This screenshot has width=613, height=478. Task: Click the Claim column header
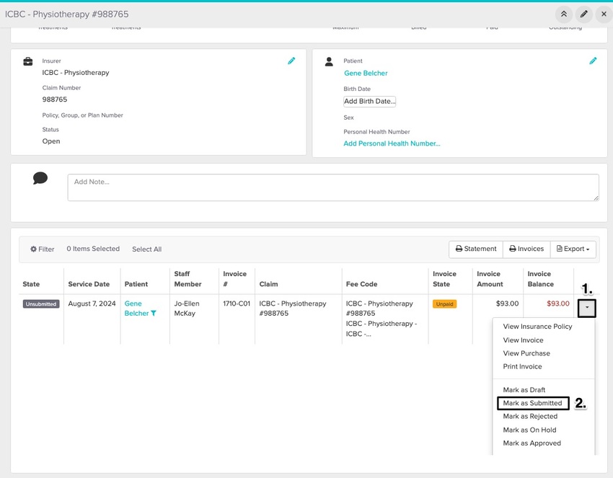268,284
